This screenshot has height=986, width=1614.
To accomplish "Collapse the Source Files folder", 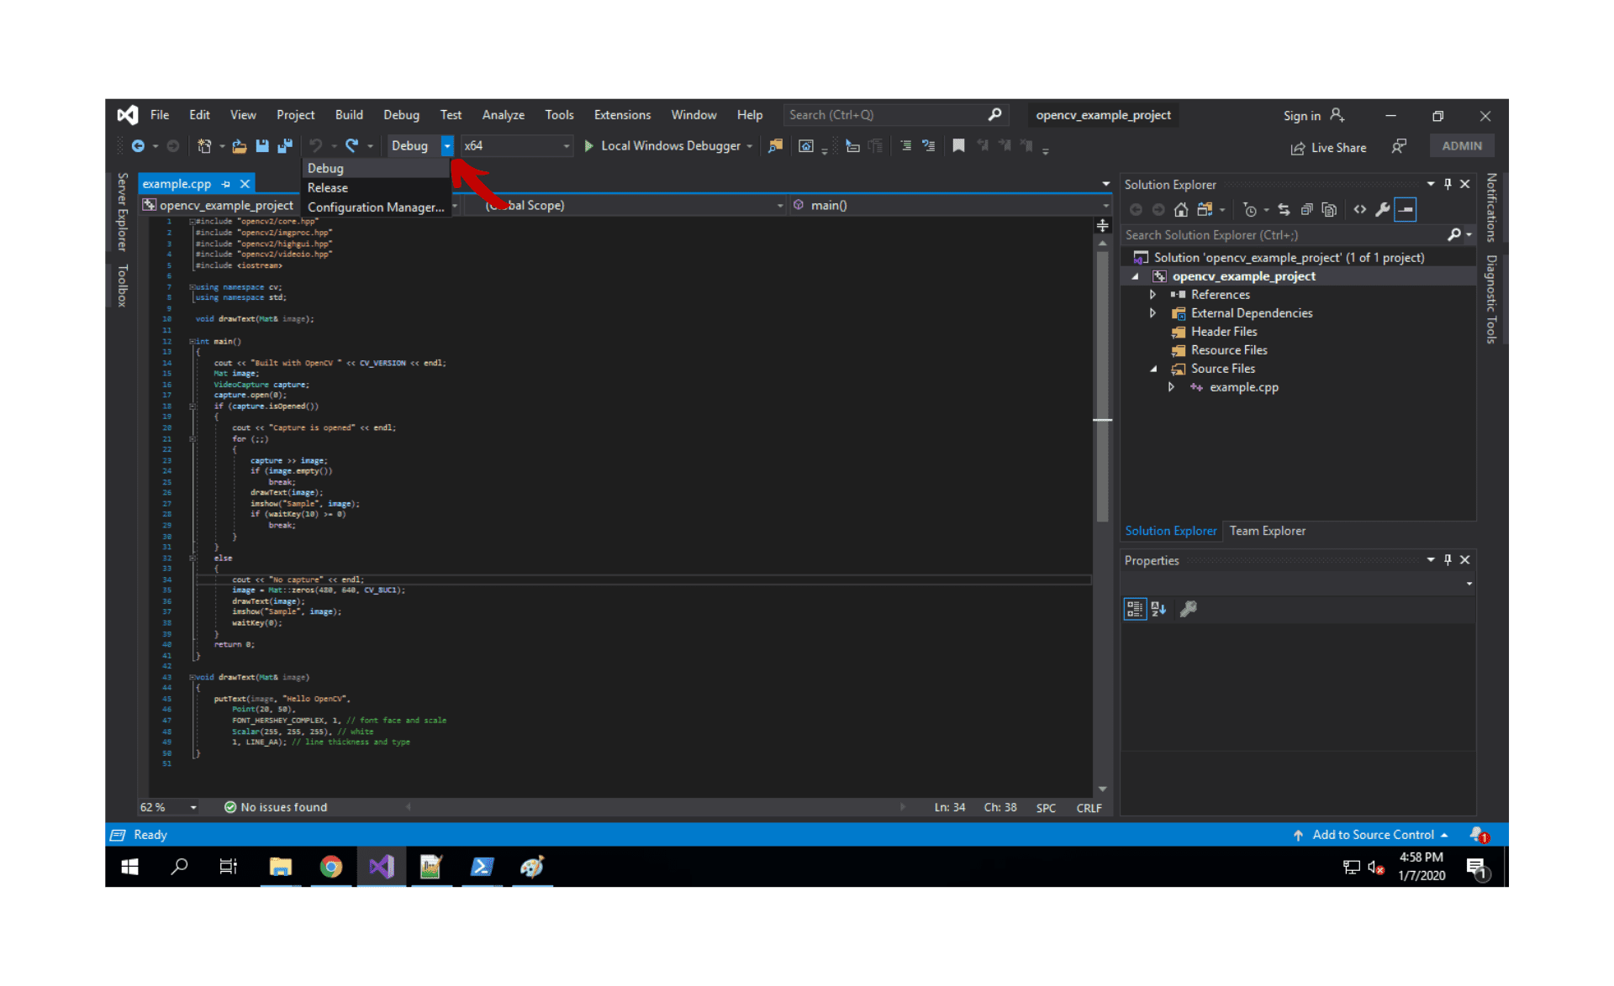I will (x=1153, y=369).
